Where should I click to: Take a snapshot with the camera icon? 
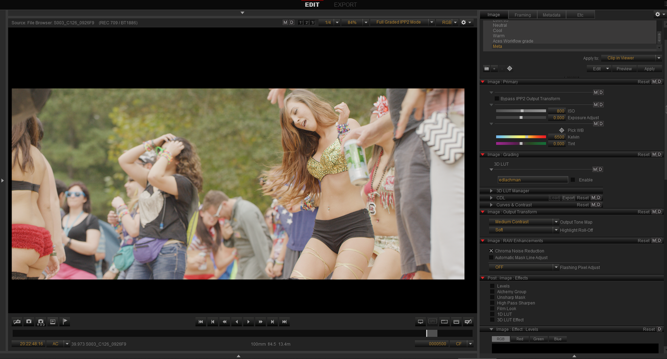29,321
